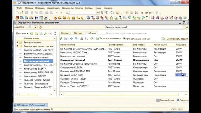Image resolution: width=201 pixels, height=113 pixels.
Task: Click the Все свойства button
Action: (x=165, y=100)
